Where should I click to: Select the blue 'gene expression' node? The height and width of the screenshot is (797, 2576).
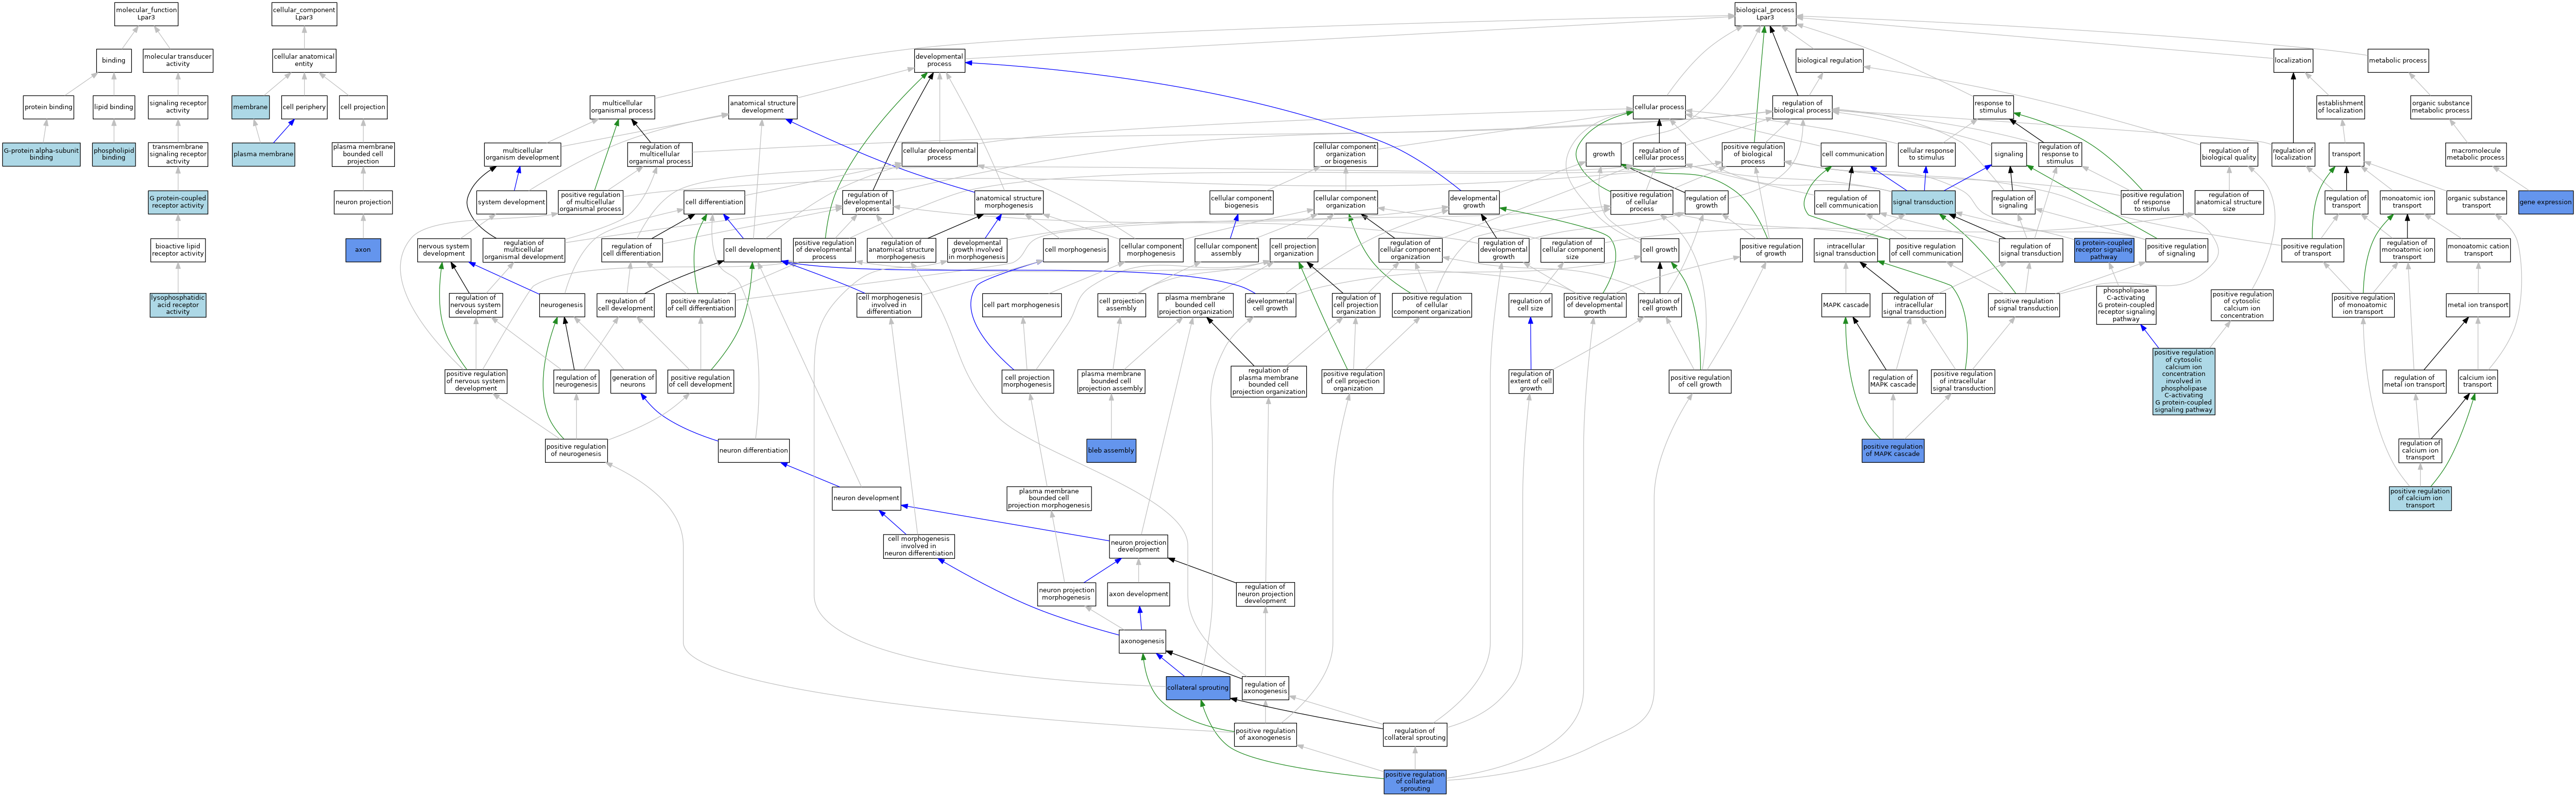click(x=2545, y=202)
